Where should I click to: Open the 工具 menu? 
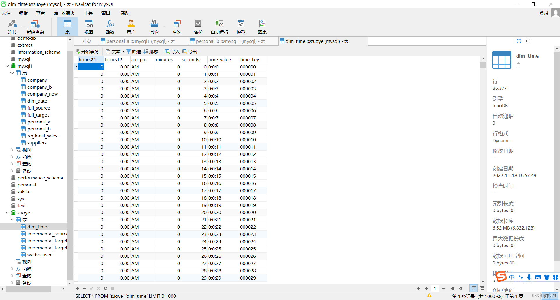88,13
